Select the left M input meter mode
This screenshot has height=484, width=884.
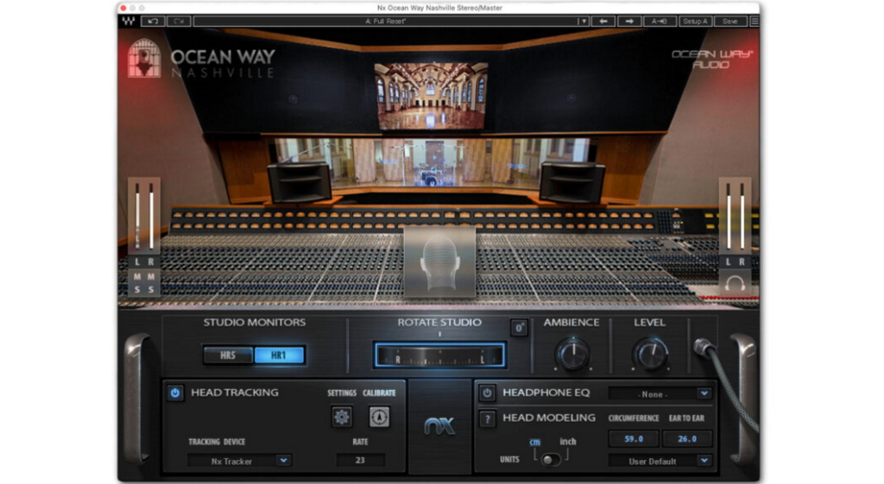(x=137, y=277)
